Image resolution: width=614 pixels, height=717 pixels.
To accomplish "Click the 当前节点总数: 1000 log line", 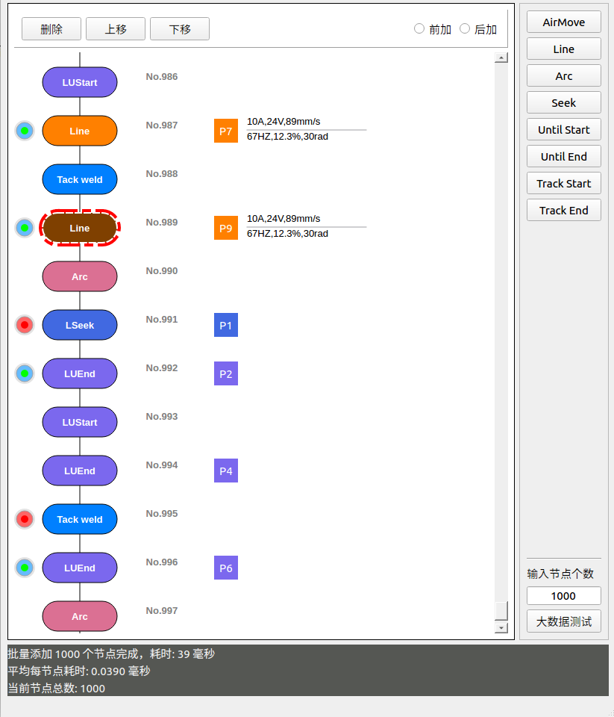I will [x=57, y=688].
